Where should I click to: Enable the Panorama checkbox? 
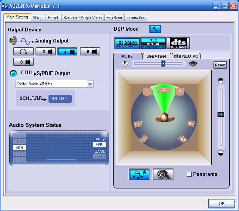click(x=189, y=174)
